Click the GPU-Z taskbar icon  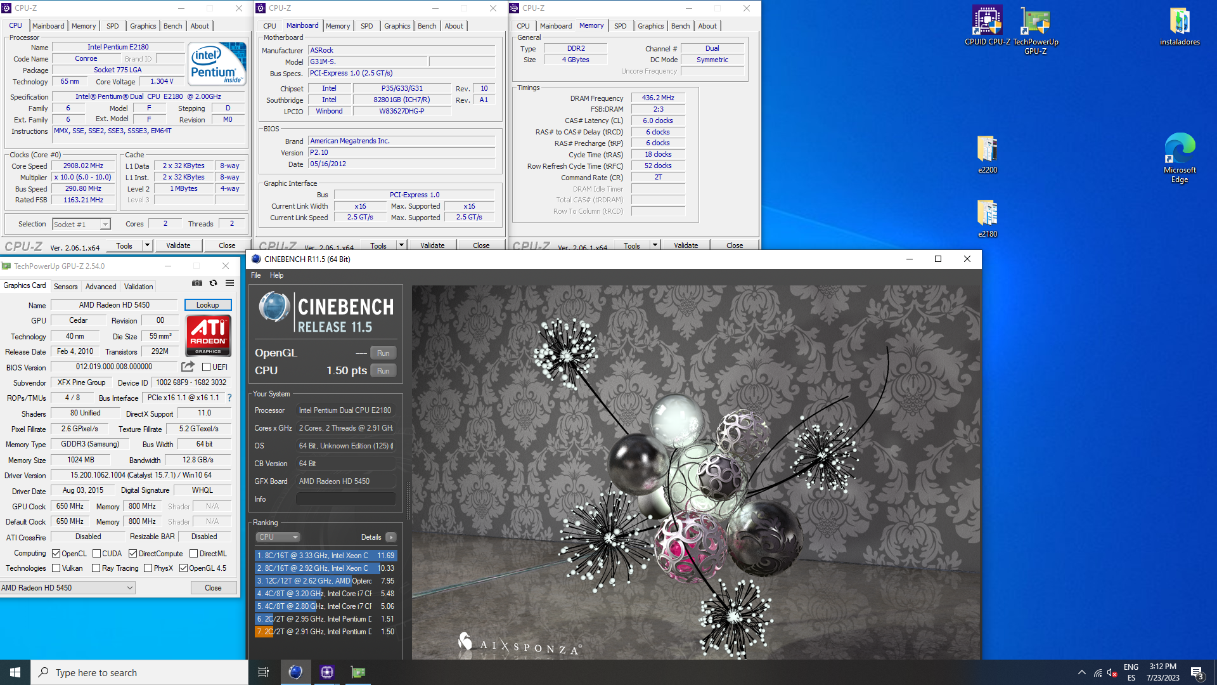coord(358,672)
